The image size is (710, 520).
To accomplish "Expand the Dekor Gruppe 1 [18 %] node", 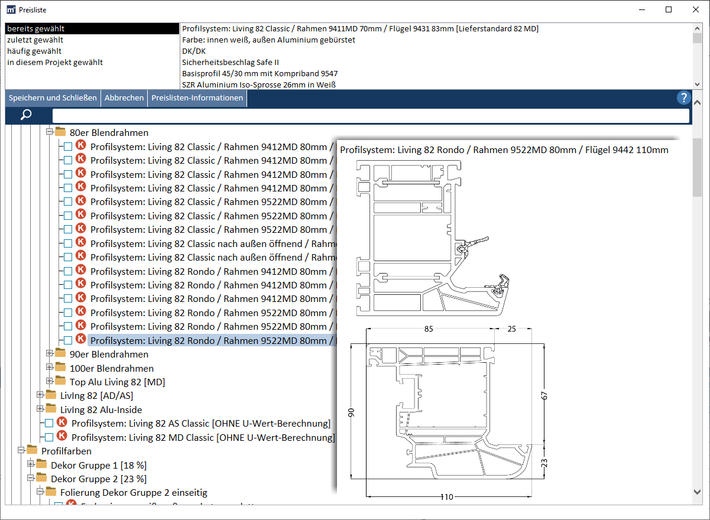I will tap(31, 465).
